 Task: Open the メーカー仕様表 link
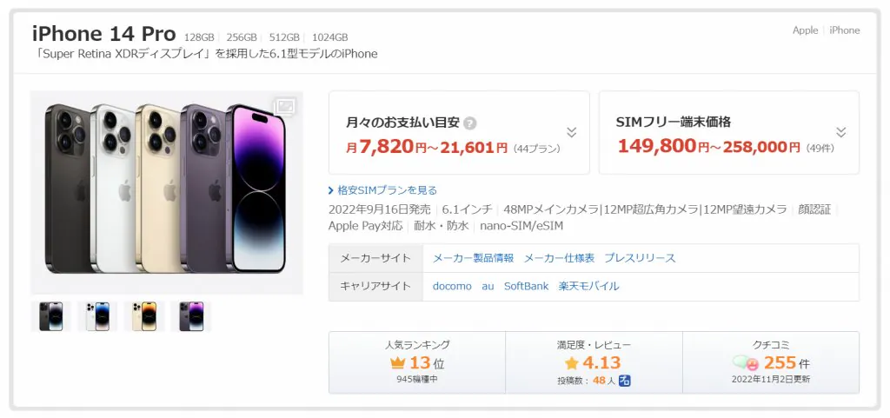[x=559, y=258]
